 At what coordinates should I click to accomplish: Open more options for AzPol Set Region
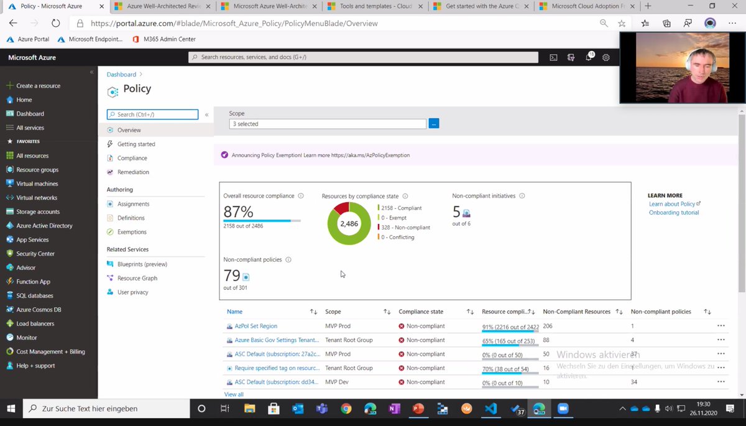(x=721, y=326)
